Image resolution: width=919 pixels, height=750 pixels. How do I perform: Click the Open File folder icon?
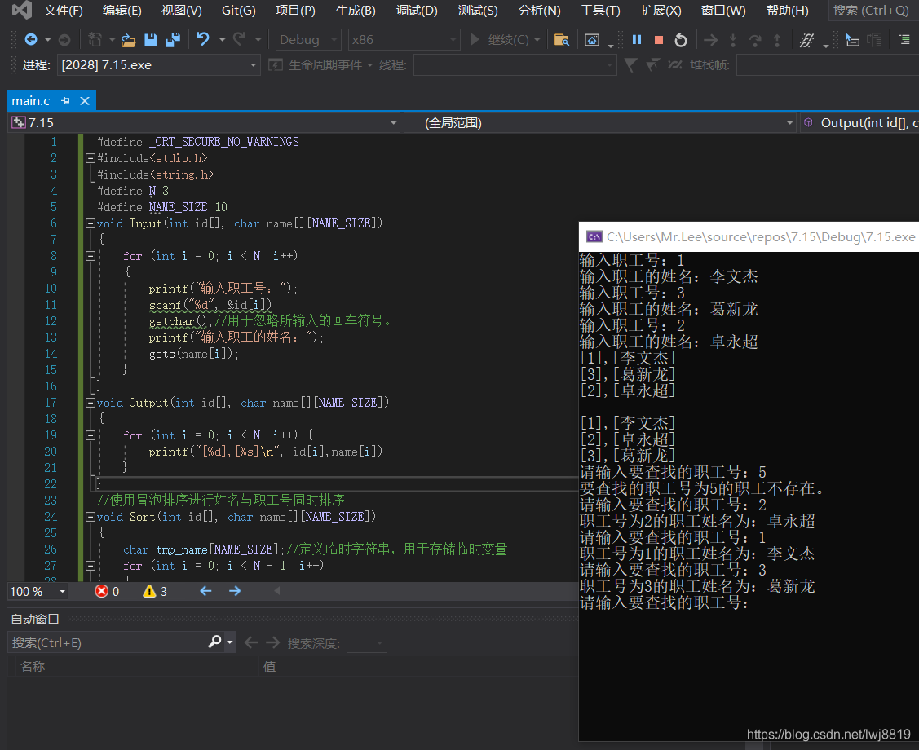[128, 39]
